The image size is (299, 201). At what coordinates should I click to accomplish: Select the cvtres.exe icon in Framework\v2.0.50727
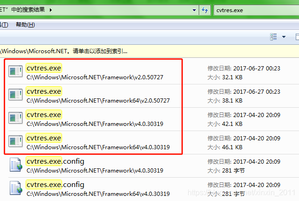(15, 71)
